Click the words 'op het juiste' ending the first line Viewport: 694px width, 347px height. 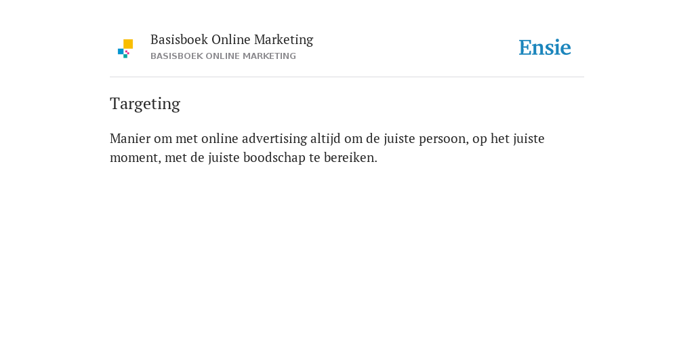point(508,139)
